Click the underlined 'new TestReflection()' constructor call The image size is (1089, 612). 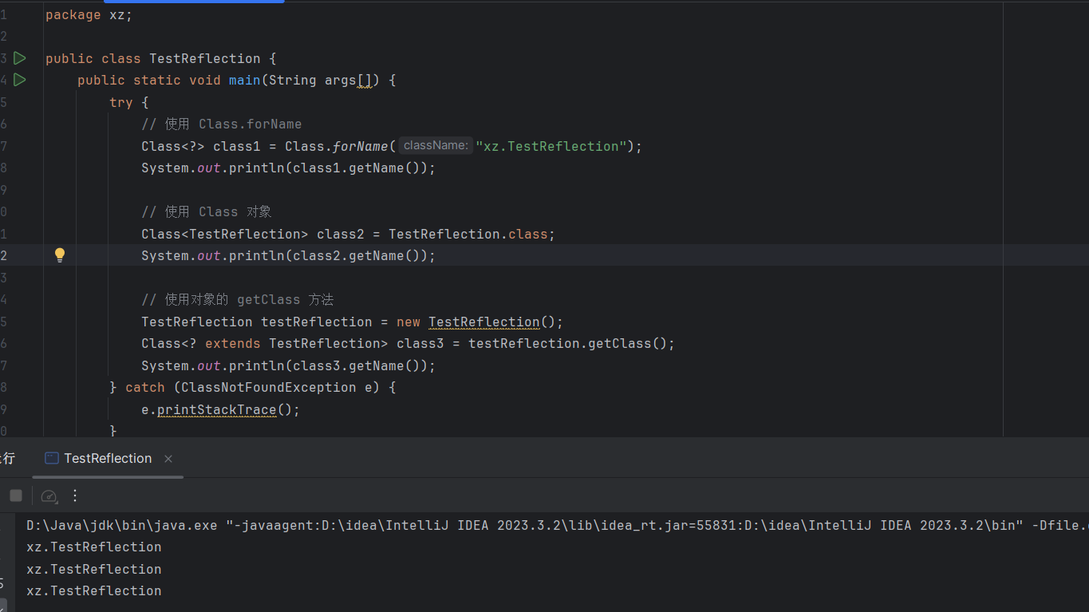(479, 322)
